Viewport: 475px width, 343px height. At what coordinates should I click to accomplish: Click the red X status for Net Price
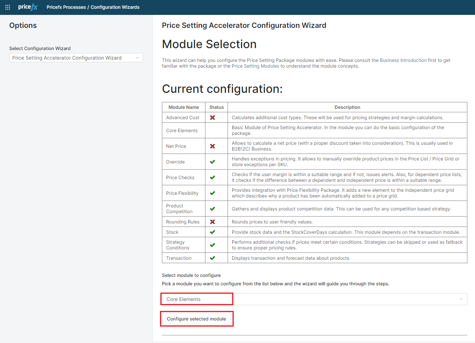213,146
